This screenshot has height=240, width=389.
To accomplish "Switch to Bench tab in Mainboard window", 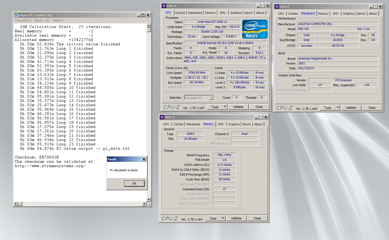I will point(361,14).
